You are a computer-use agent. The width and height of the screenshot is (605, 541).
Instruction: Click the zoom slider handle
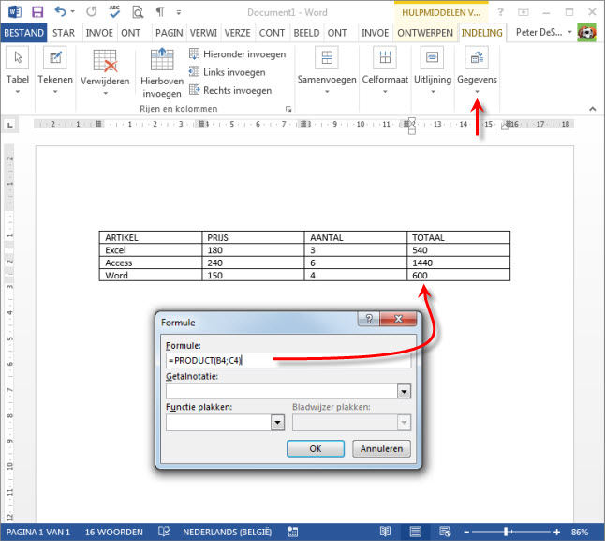click(x=506, y=533)
